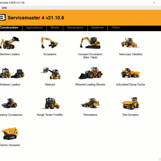The height and width of the screenshot is (161, 161).
Task: Click the Skidsteer Loaders label
Action: (x=10, y=85)
